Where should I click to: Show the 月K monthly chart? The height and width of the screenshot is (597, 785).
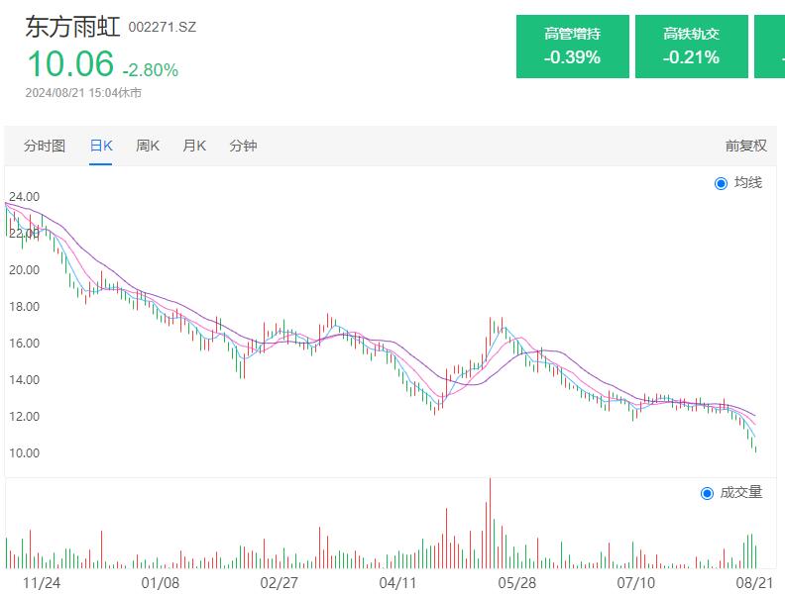tap(194, 146)
